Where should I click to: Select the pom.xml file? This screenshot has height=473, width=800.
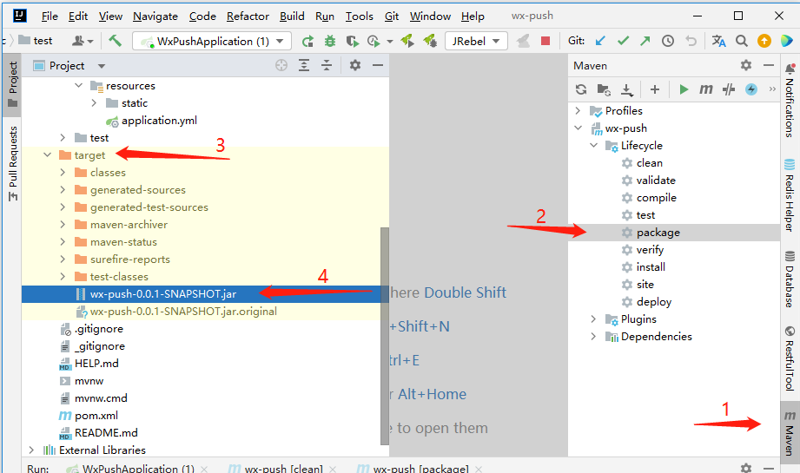(96, 416)
